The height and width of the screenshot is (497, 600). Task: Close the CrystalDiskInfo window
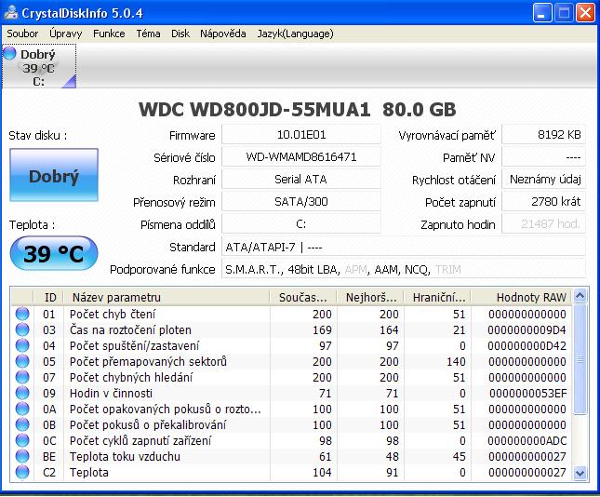click(x=585, y=13)
